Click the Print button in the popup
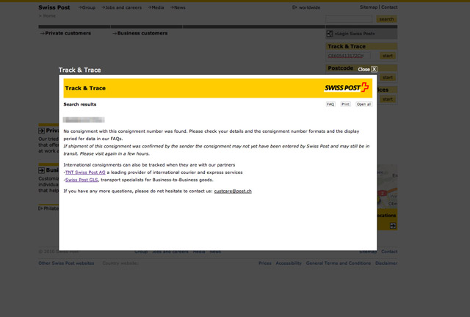This screenshot has width=470, height=317. [x=345, y=104]
